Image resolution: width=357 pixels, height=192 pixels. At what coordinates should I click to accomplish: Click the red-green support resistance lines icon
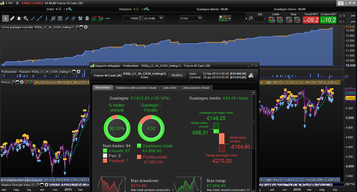tap(94, 18)
